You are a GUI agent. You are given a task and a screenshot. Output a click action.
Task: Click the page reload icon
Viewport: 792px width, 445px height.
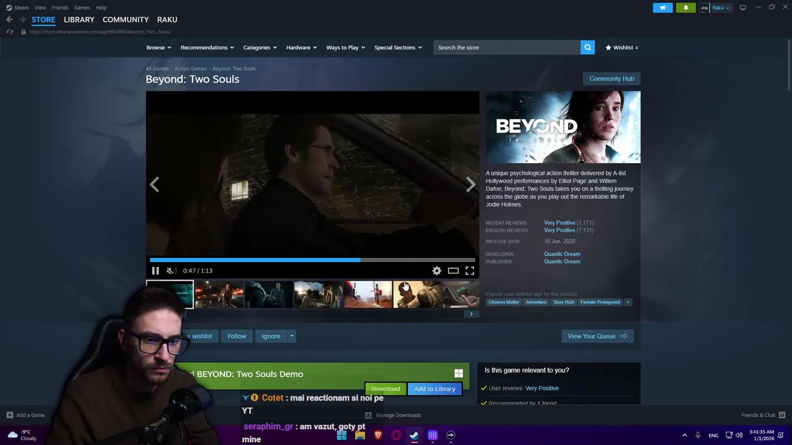pyautogui.click(x=10, y=32)
